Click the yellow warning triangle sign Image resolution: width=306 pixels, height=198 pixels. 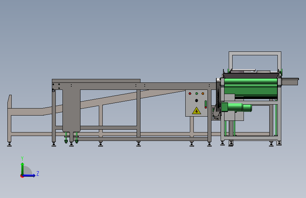197,111
